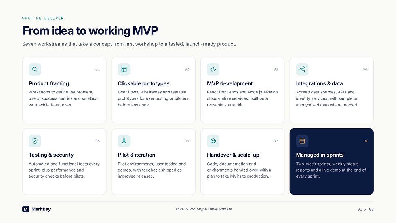Click the infinity symbol on Managed in sprints
This screenshot has height=223, width=396.
366,141
